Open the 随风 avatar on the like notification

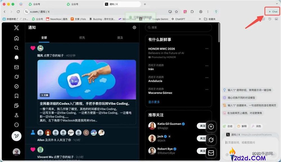[40, 48]
